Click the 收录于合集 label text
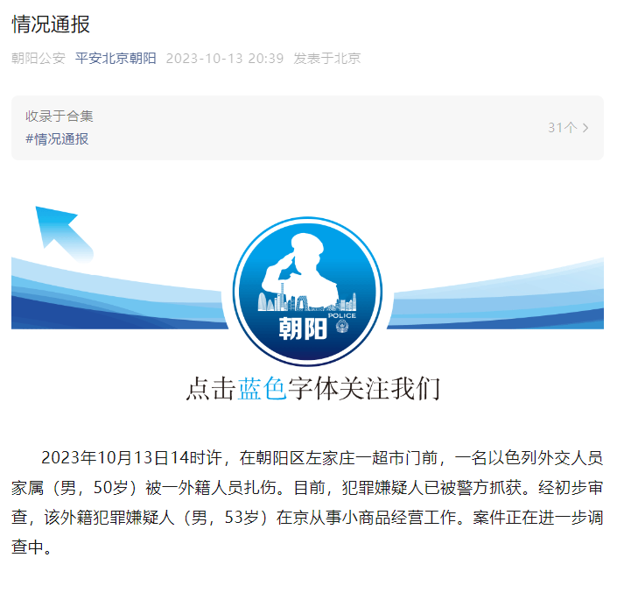Viewport: 617px width, 593px height. click(x=60, y=116)
